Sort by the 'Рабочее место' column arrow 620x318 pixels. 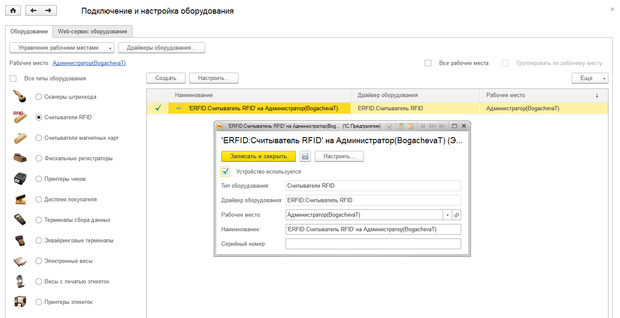[597, 95]
